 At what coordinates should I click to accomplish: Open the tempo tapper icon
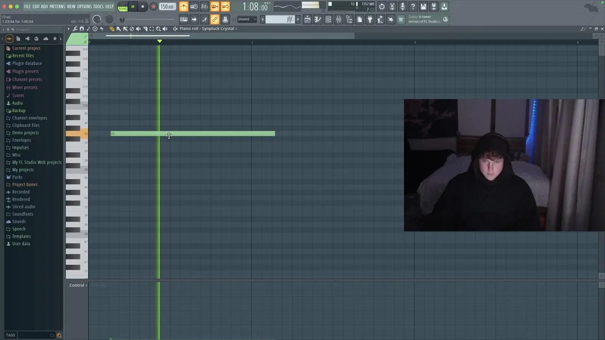point(380,19)
